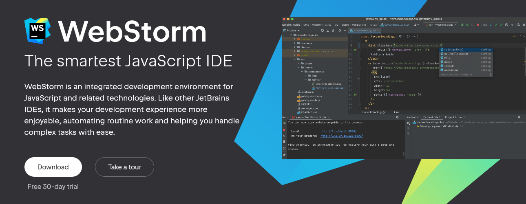The image size is (526, 204).
Task: Select the to(required) completion suggestion
Action: pyautogui.click(x=466, y=49)
